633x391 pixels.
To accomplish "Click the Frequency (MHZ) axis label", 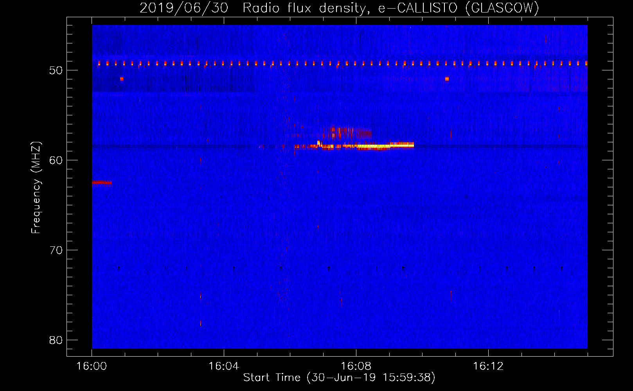I will coord(36,188).
